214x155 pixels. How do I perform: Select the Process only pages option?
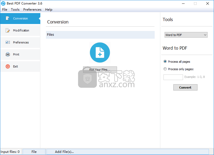tap(165, 69)
